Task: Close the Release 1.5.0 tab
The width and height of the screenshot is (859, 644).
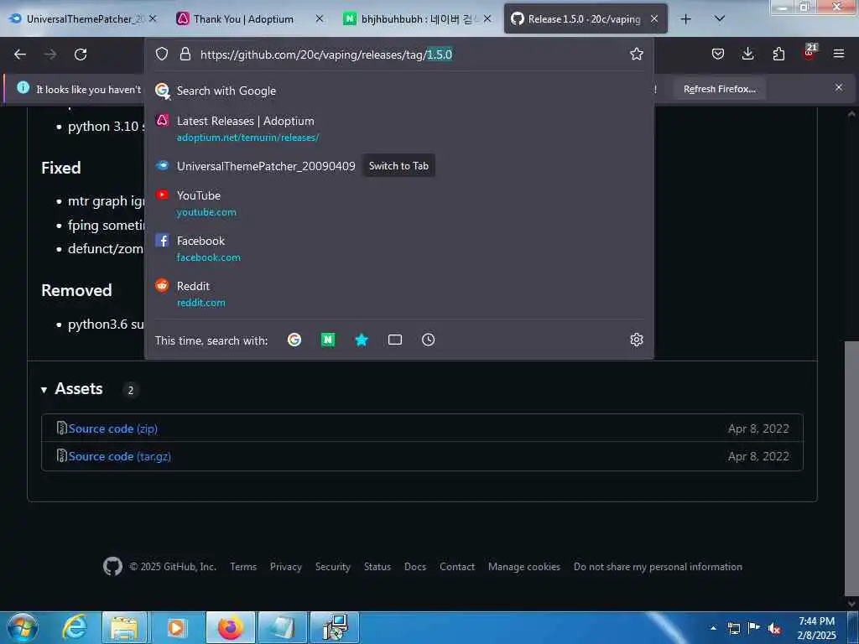Action: [654, 18]
